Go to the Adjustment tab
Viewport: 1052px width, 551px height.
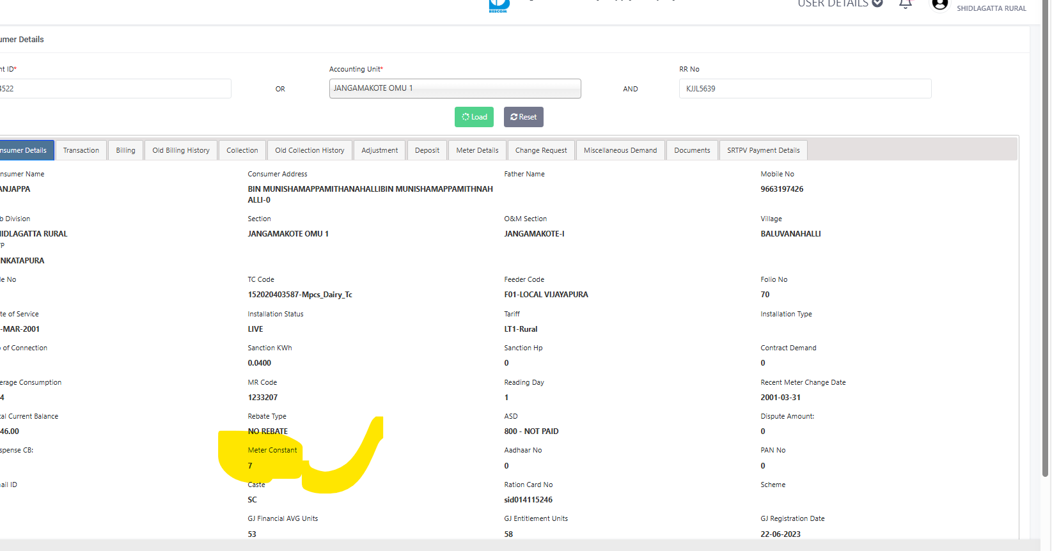click(380, 151)
